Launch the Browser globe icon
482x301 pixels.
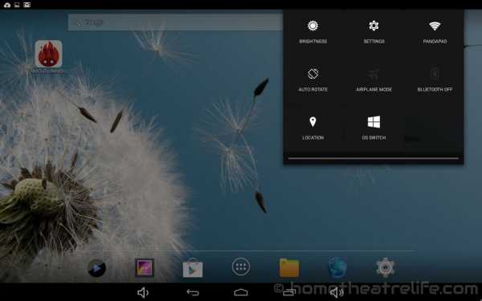[x=337, y=268]
